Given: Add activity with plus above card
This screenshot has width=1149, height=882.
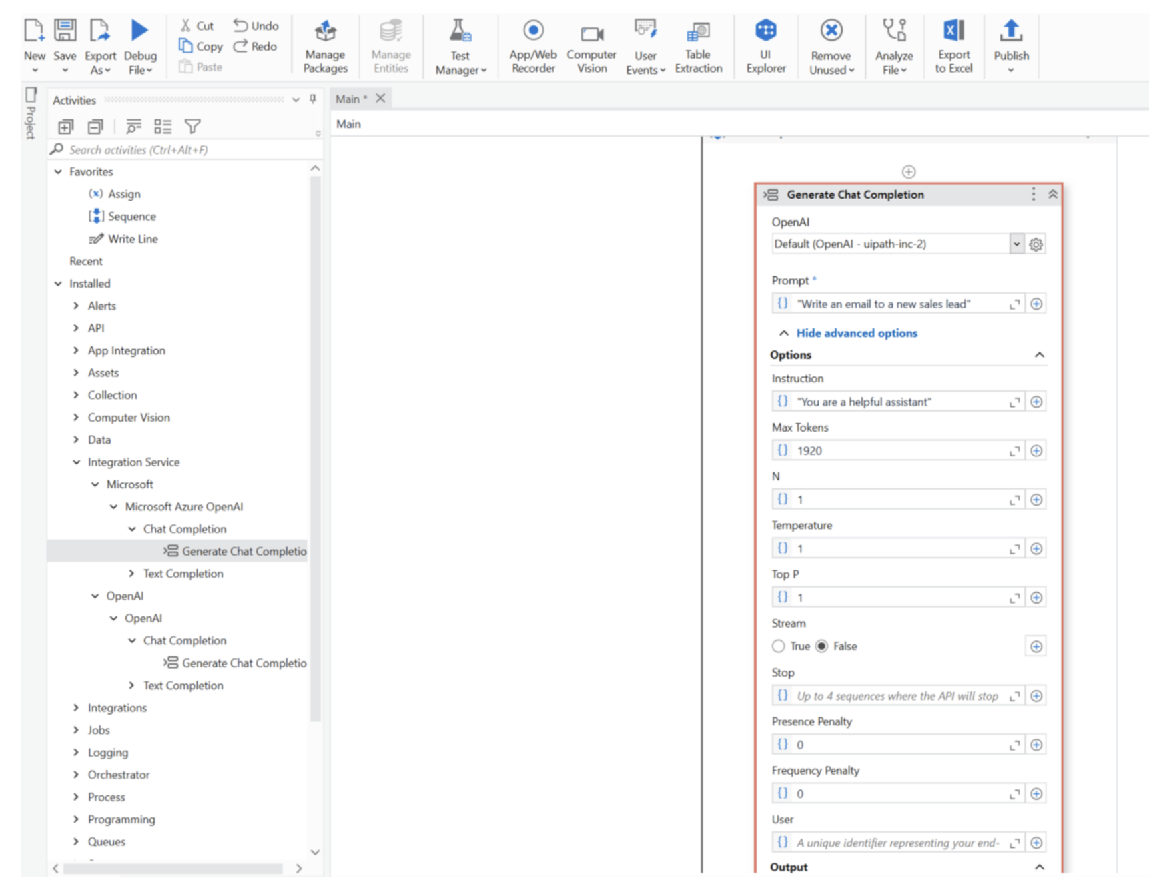Looking at the screenshot, I should [908, 172].
